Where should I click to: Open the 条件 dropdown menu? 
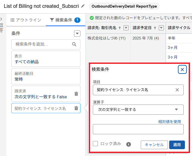pos(77,33)
